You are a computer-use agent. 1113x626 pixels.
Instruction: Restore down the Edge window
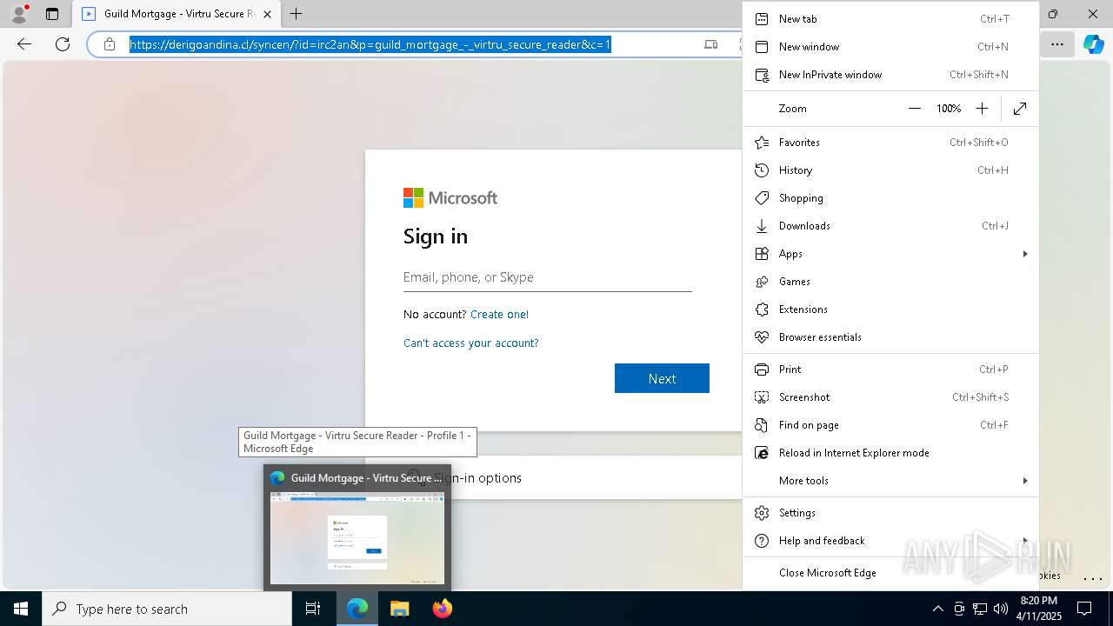(x=1053, y=14)
